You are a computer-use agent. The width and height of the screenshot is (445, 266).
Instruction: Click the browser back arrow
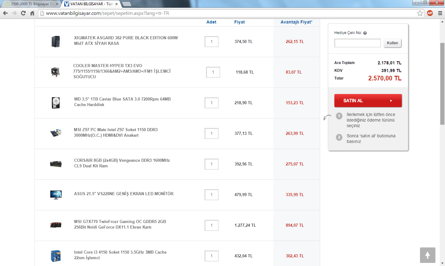(5, 13)
